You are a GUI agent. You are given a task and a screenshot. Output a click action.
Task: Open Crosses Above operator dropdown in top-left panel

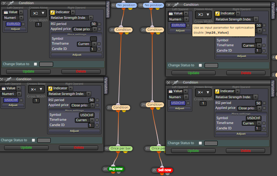click(38, 13)
